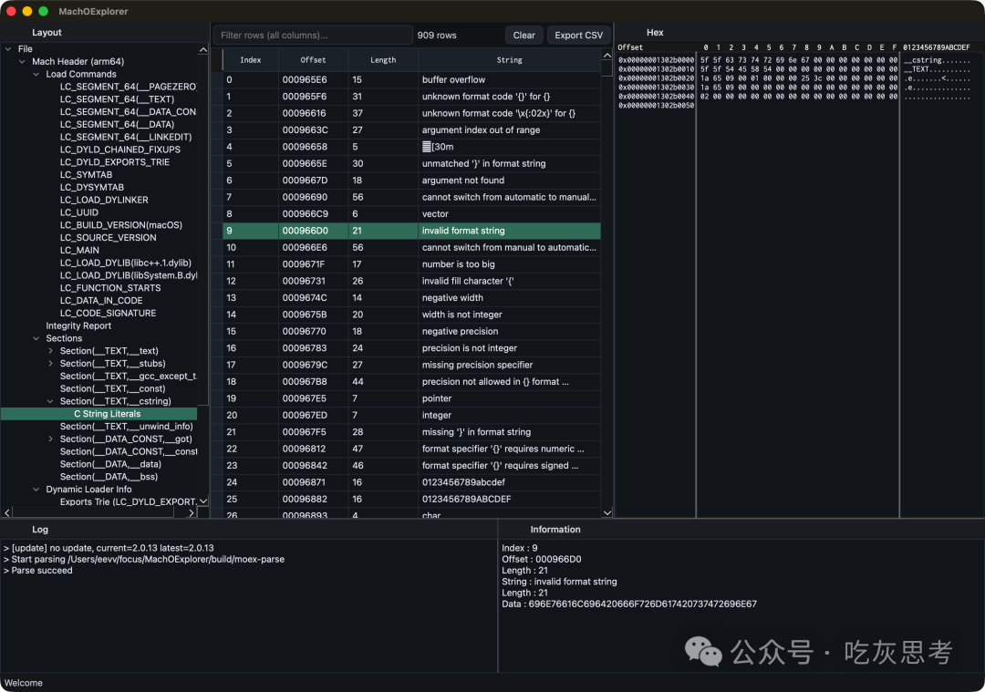The width and height of the screenshot is (985, 692).
Task: Collapse the Mach Header (arm64) node
Action: tap(22, 61)
